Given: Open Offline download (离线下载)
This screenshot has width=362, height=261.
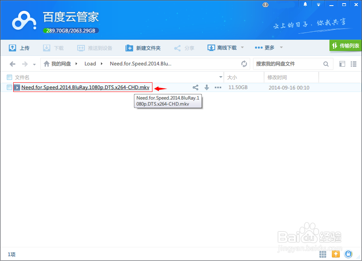Looking at the screenshot, I should (222, 48).
